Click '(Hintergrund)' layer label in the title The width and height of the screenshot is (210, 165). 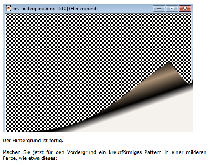click(x=84, y=9)
